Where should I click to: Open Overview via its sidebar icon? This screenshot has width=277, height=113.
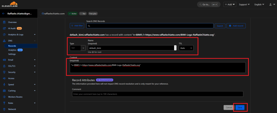point(4,22)
